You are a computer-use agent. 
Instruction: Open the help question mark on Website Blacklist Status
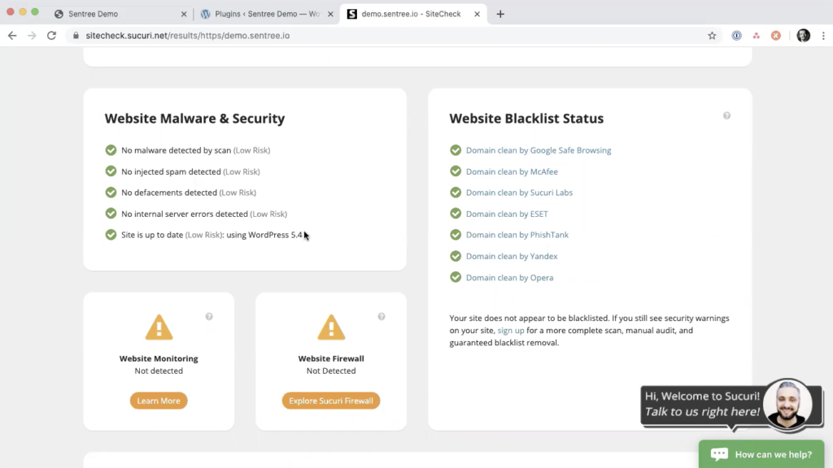pos(726,115)
